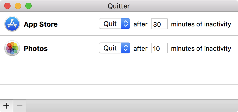Viewport: 238px width, 112px height.
Task: Click the Quitter window title
Action: click(x=119, y=6)
